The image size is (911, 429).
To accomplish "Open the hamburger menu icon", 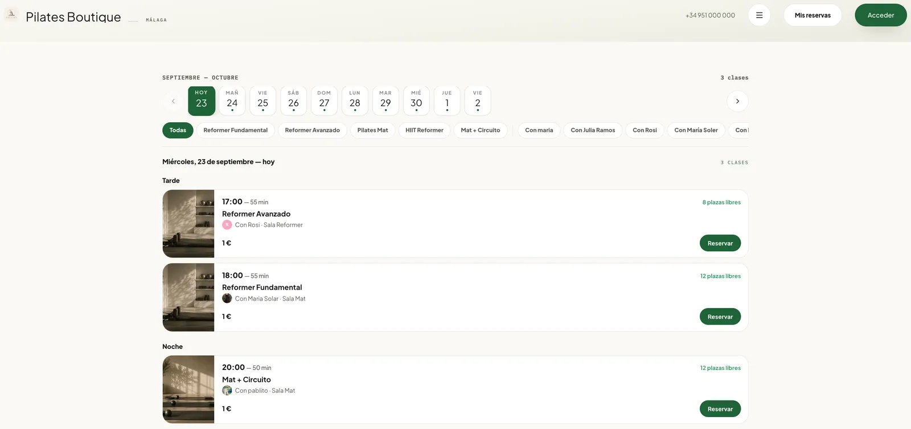I will [x=759, y=15].
